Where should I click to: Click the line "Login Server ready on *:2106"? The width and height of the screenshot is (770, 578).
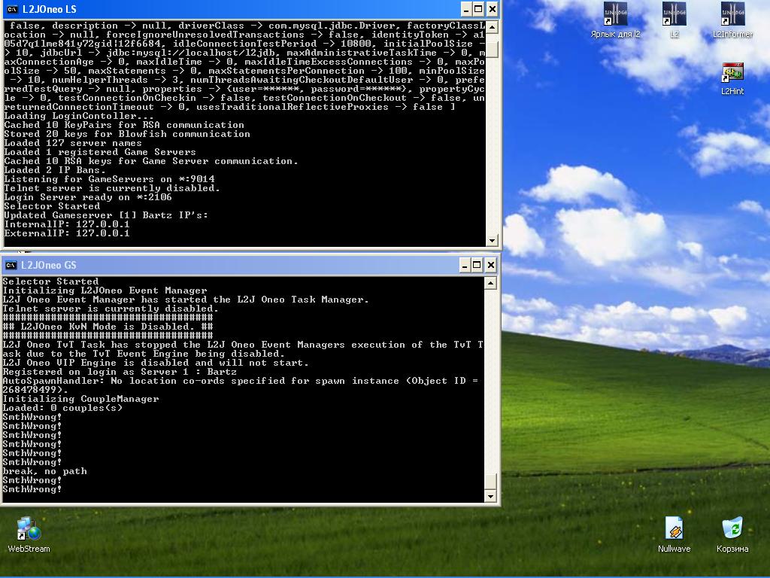[89, 197]
